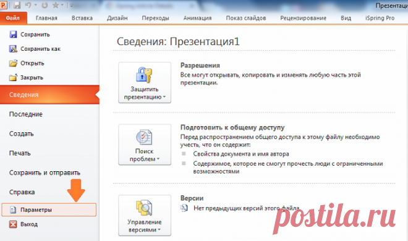Click the document icon beside Нет предыдущих версий
Viewport: 408px width, 241px height.
(x=184, y=208)
